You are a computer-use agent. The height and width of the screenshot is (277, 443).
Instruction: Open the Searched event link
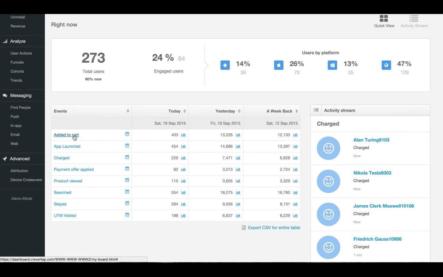click(x=62, y=193)
